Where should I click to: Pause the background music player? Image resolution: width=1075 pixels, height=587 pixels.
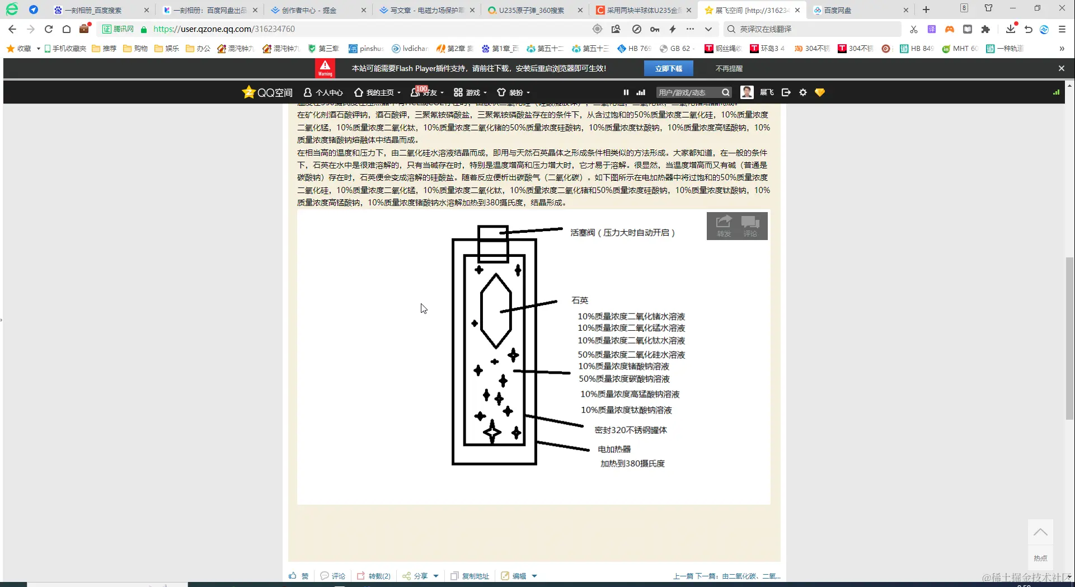(x=626, y=92)
